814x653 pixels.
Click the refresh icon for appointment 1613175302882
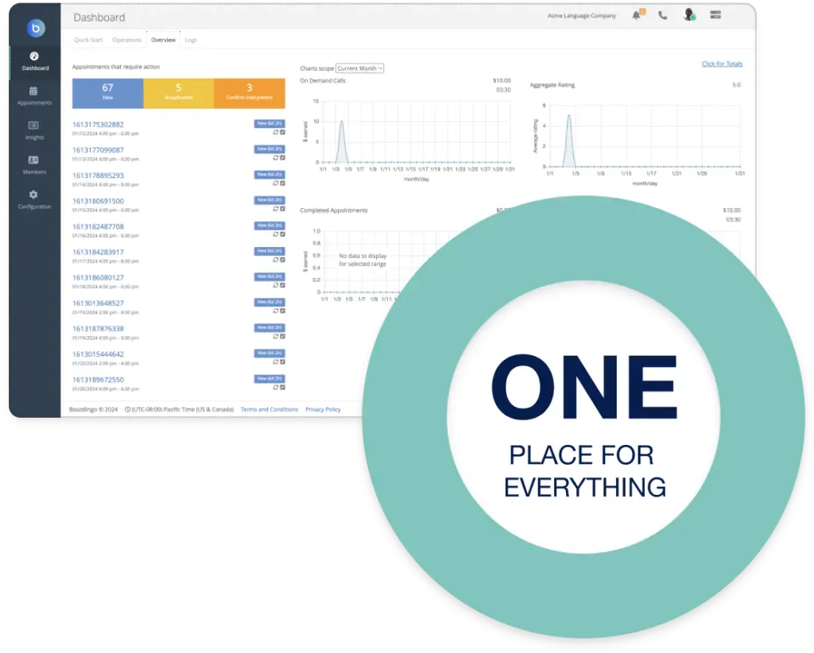276,132
